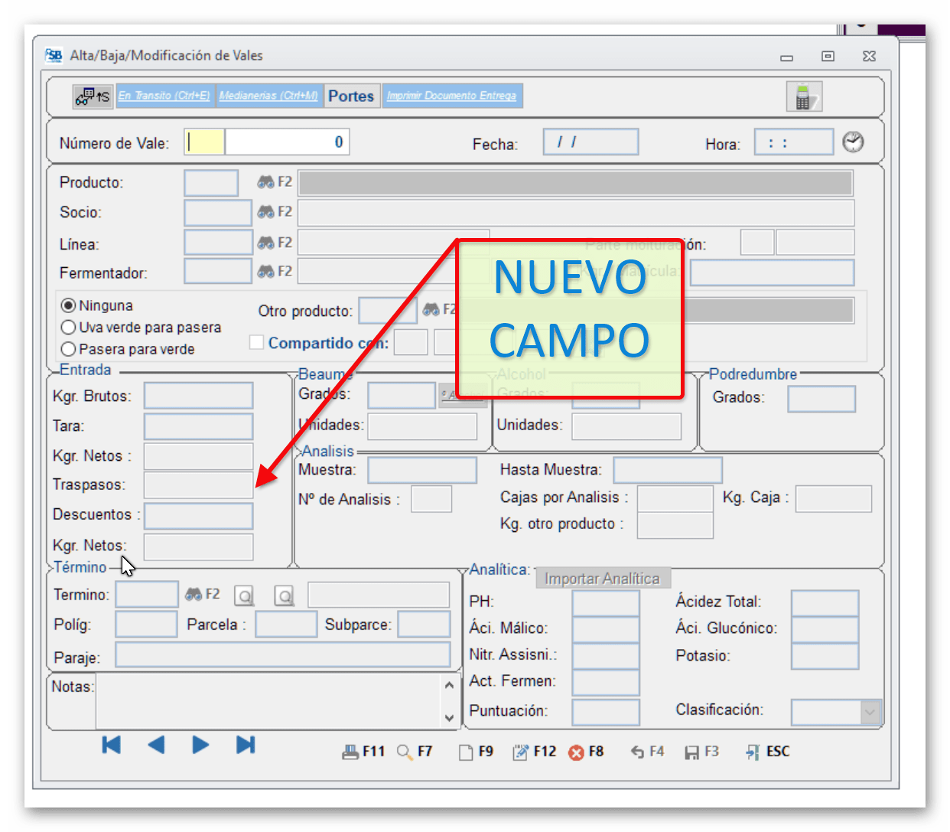Screen dimensions: 950x832
Task: Click the calculator icon in top toolbar
Action: point(803,97)
